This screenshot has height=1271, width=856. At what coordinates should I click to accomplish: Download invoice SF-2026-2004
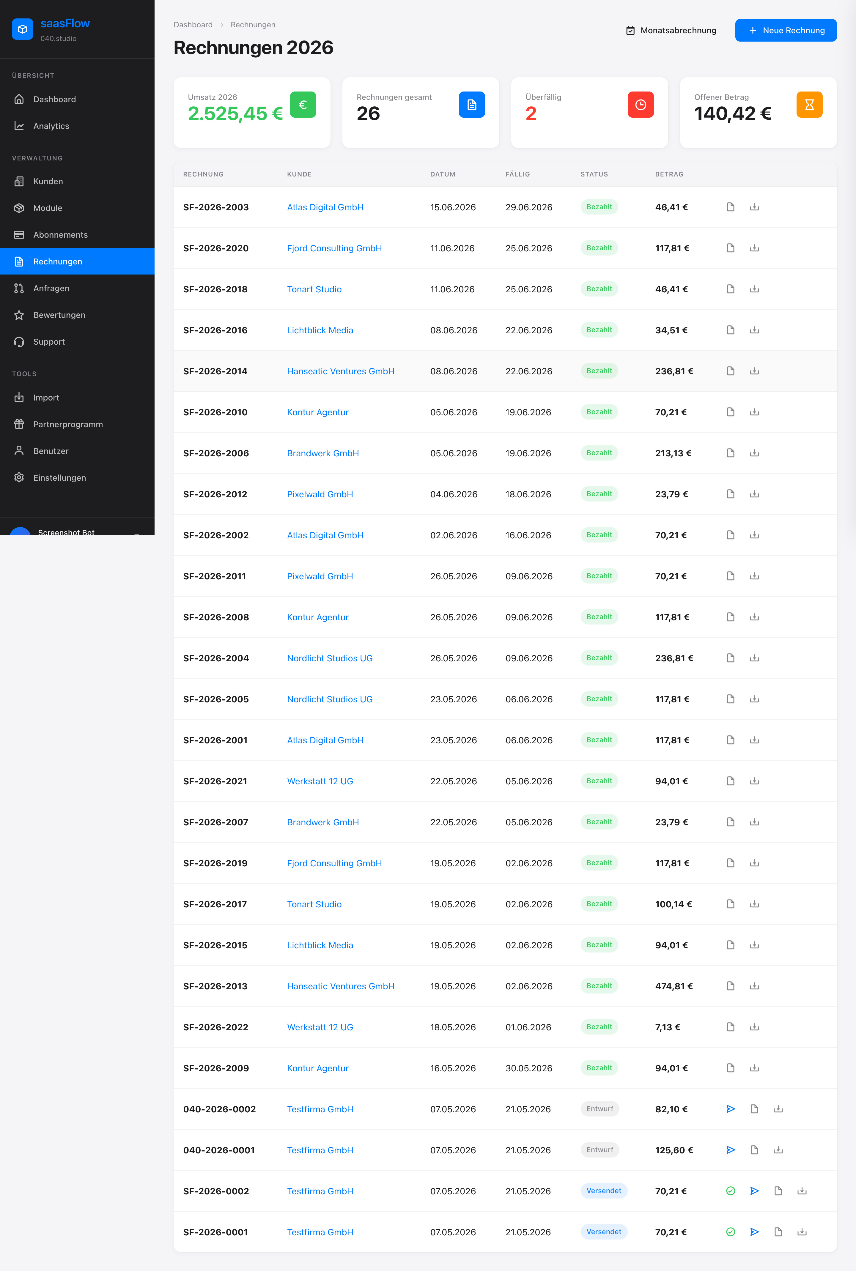[754, 657]
